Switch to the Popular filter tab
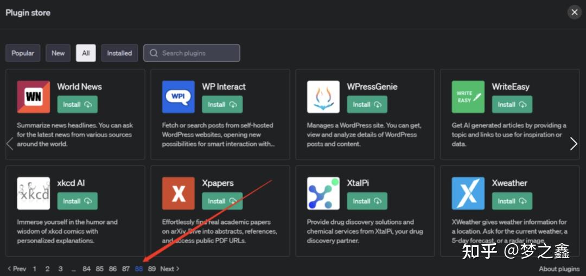Viewport: 586px width, 276px height. tap(23, 53)
